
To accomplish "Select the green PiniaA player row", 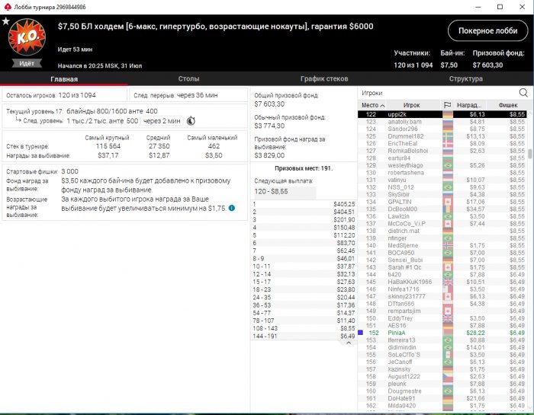I will [442, 333].
